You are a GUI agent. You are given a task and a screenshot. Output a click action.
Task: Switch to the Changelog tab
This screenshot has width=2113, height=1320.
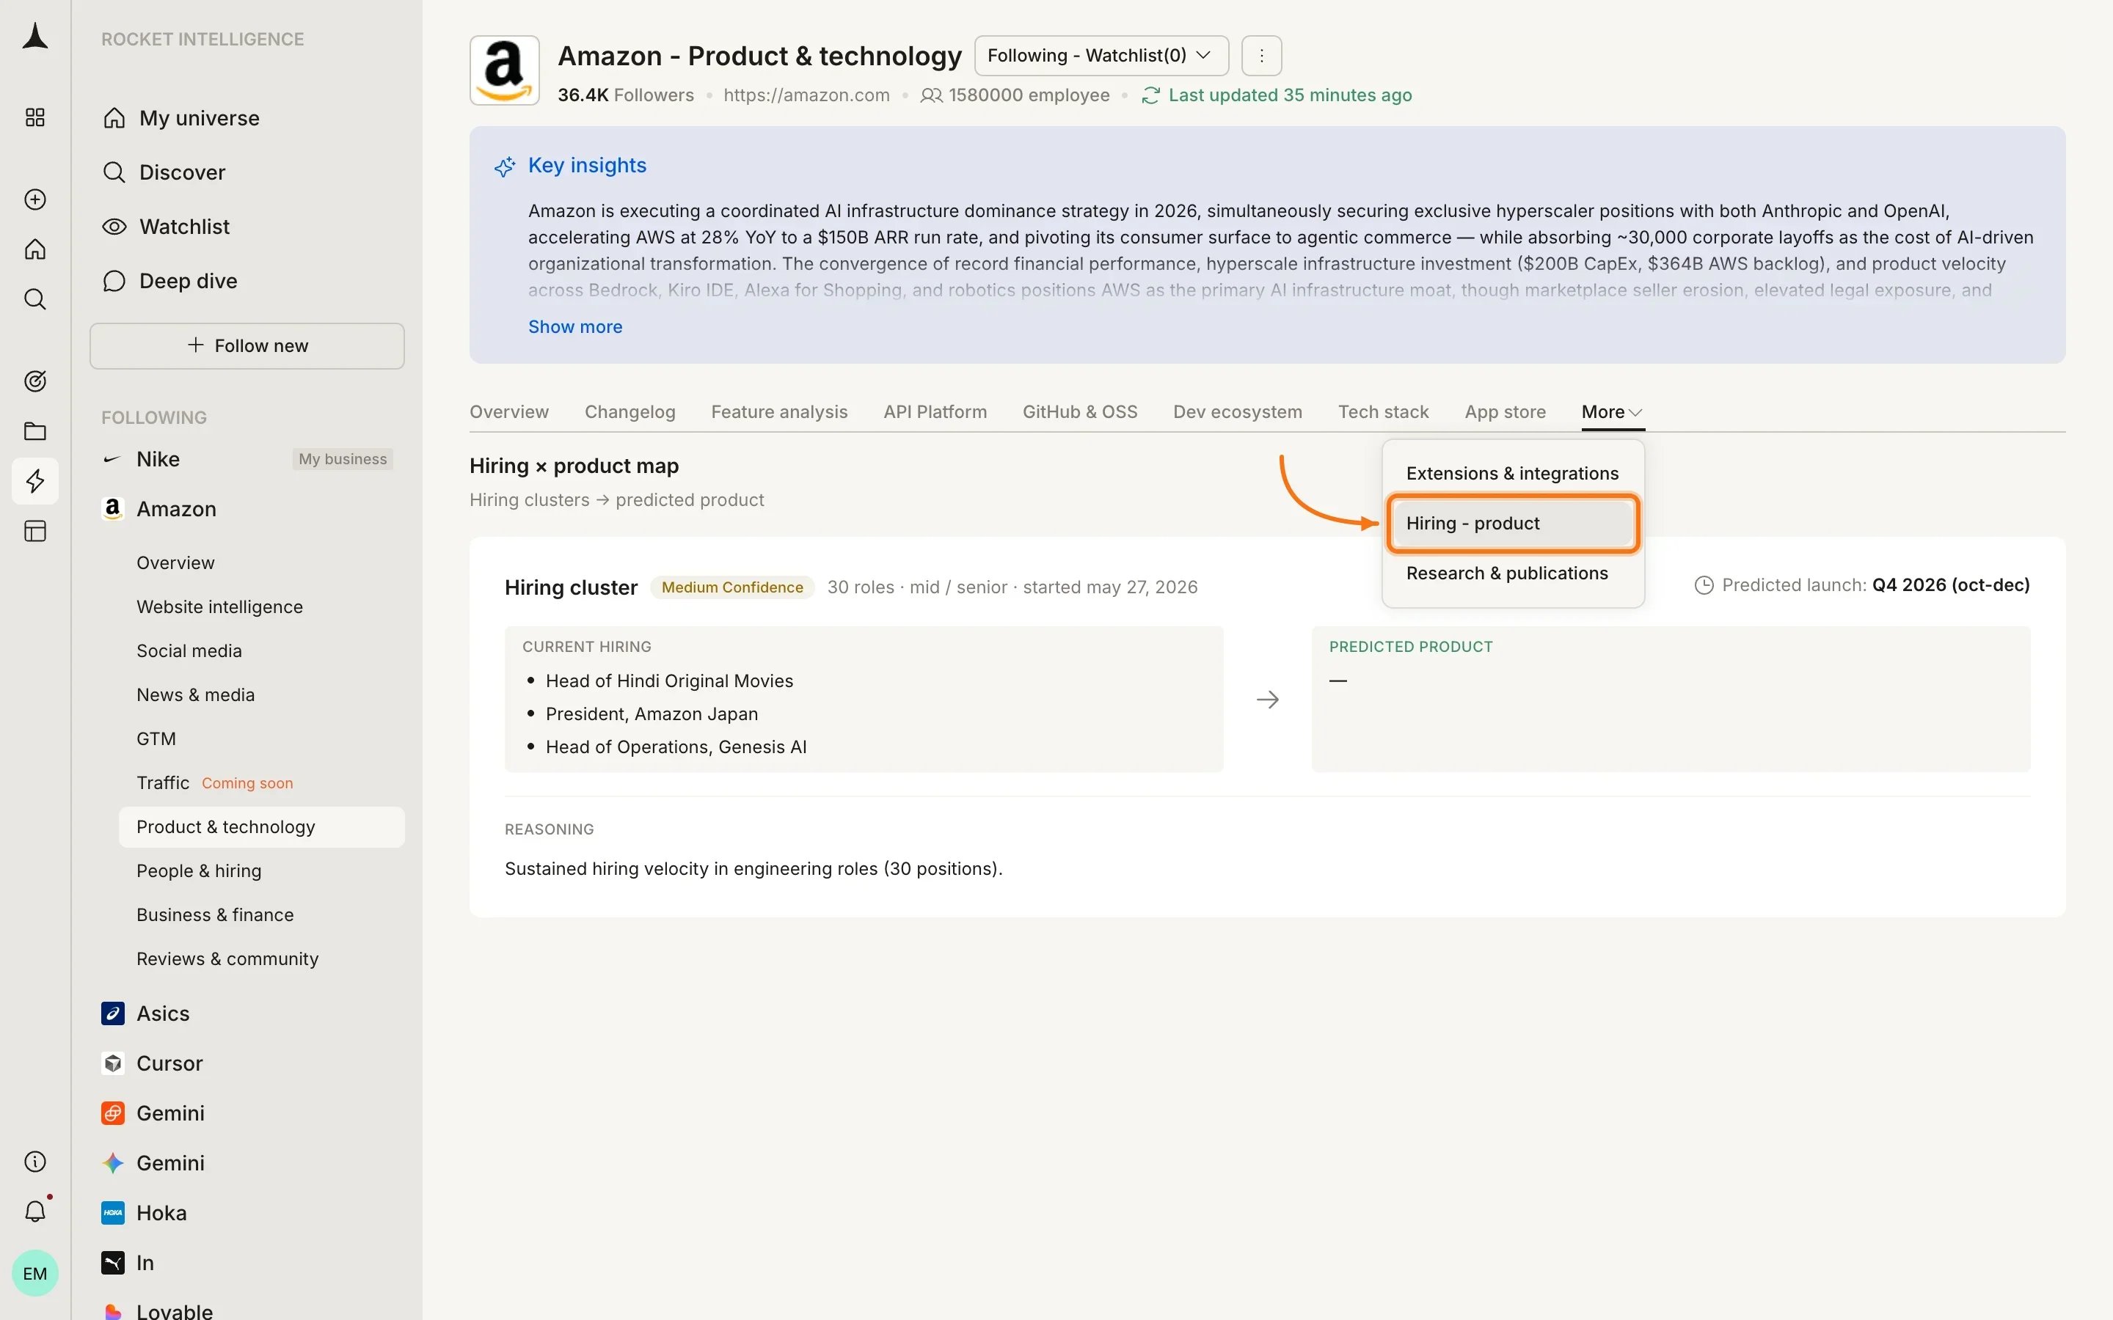click(629, 412)
